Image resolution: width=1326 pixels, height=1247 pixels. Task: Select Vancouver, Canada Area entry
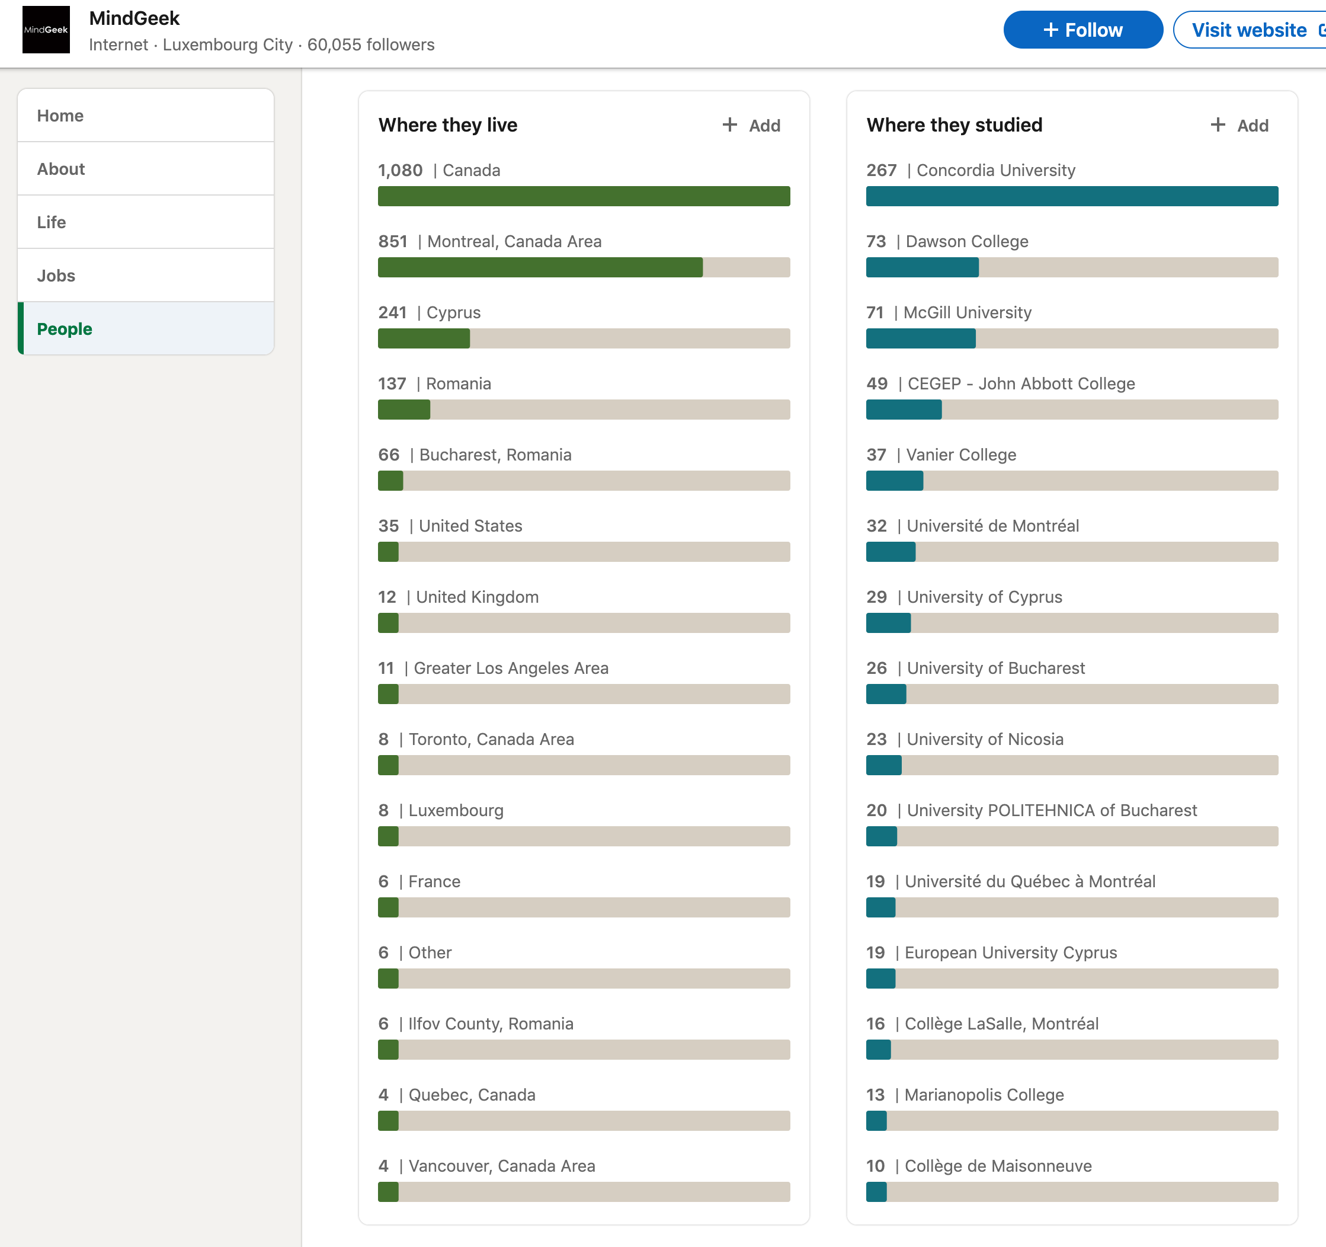(584, 1179)
